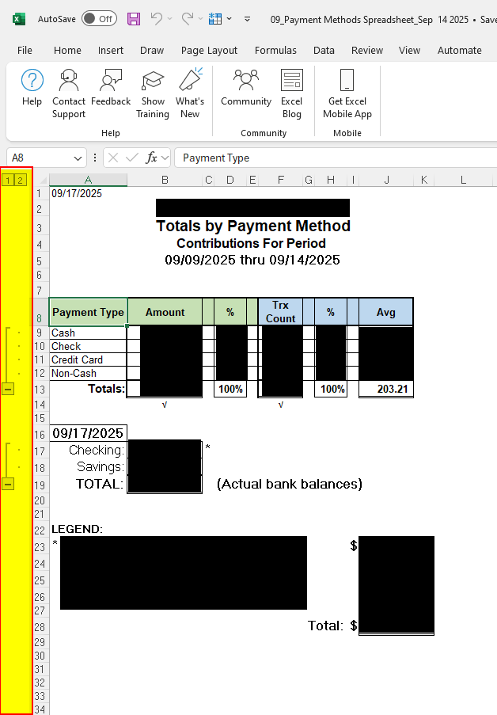This screenshot has width=497, height=715.
Task: Open the Page Layout ribbon tab
Action: [x=209, y=50]
